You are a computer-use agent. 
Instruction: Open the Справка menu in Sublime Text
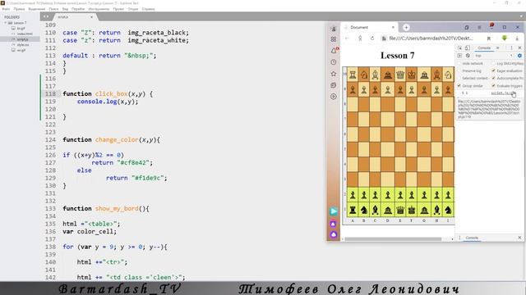coord(148,9)
